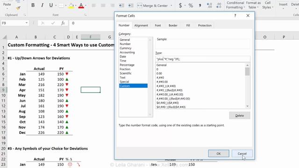Open Format as Table menu

click(253, 5)
